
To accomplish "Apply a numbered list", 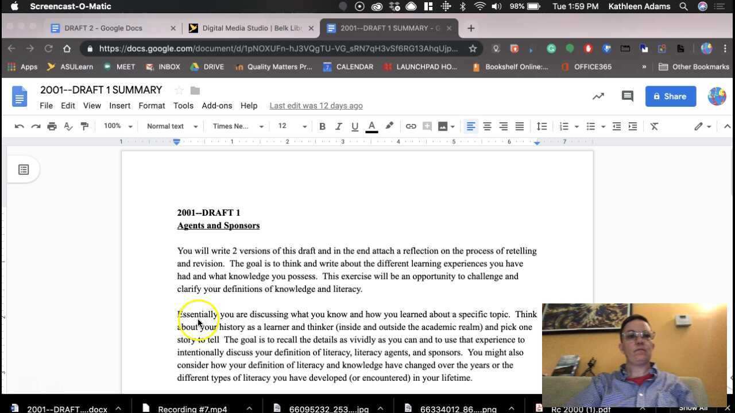I will (x=563, y=126).
